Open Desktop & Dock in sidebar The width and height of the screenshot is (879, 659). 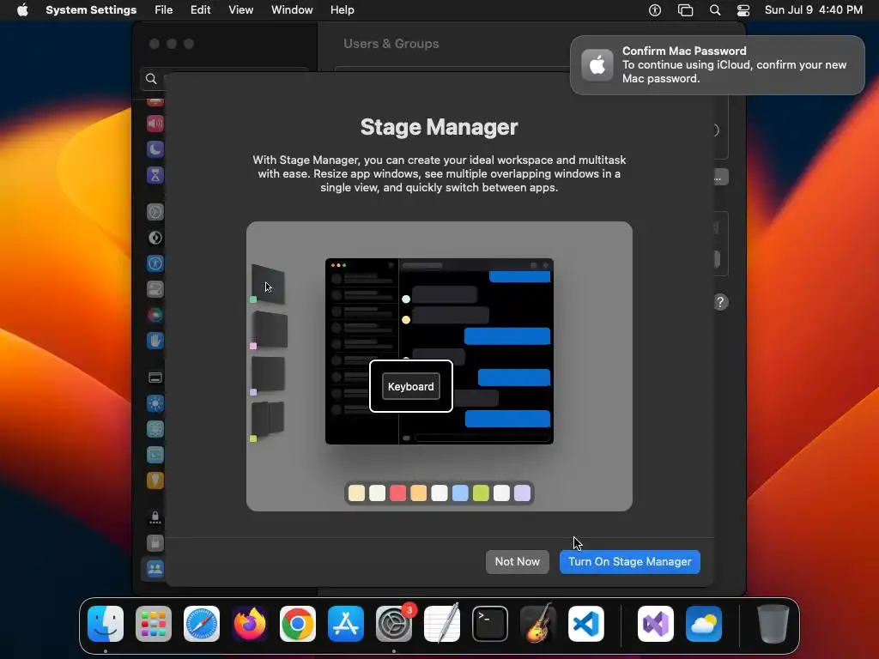pyautogui.click(x=155, y=378)
